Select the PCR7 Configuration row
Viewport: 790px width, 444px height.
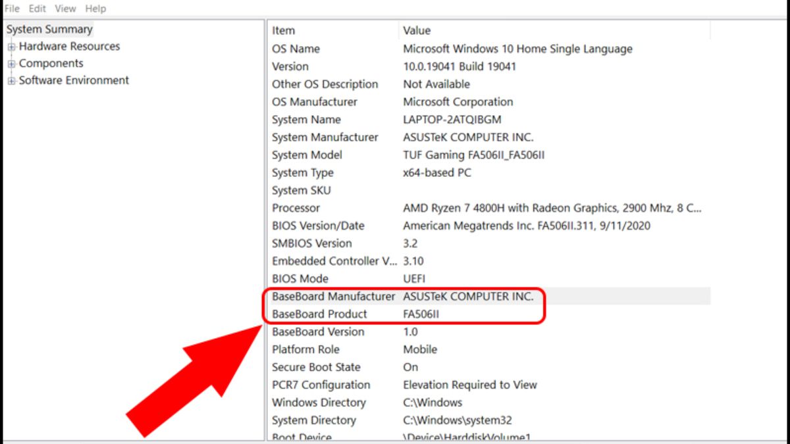point(489,385)
